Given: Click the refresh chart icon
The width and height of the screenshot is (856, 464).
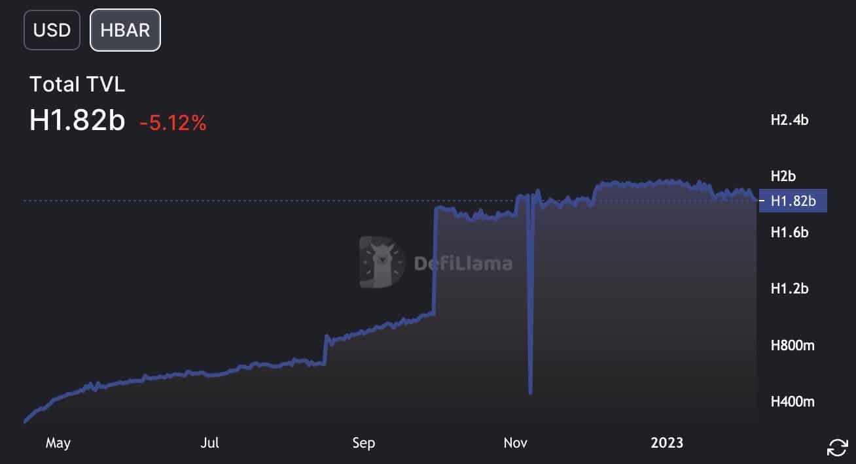Looking at the screenshot, I should [x=838, y=448].
